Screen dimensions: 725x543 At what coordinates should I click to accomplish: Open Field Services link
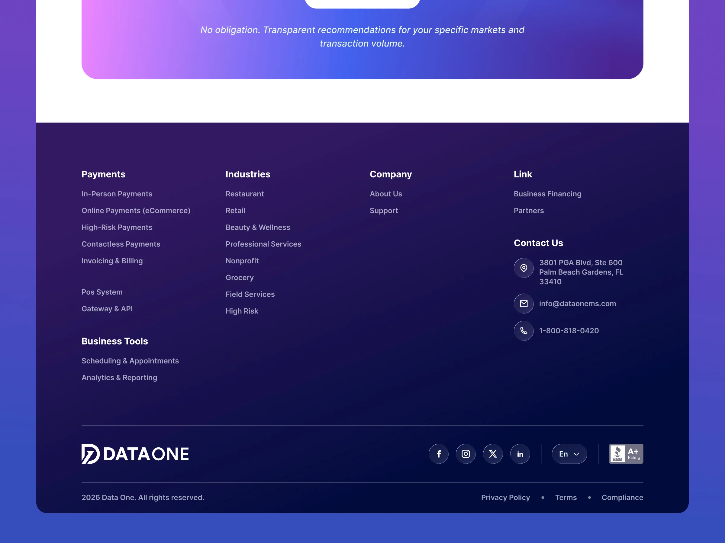[250, 294]
